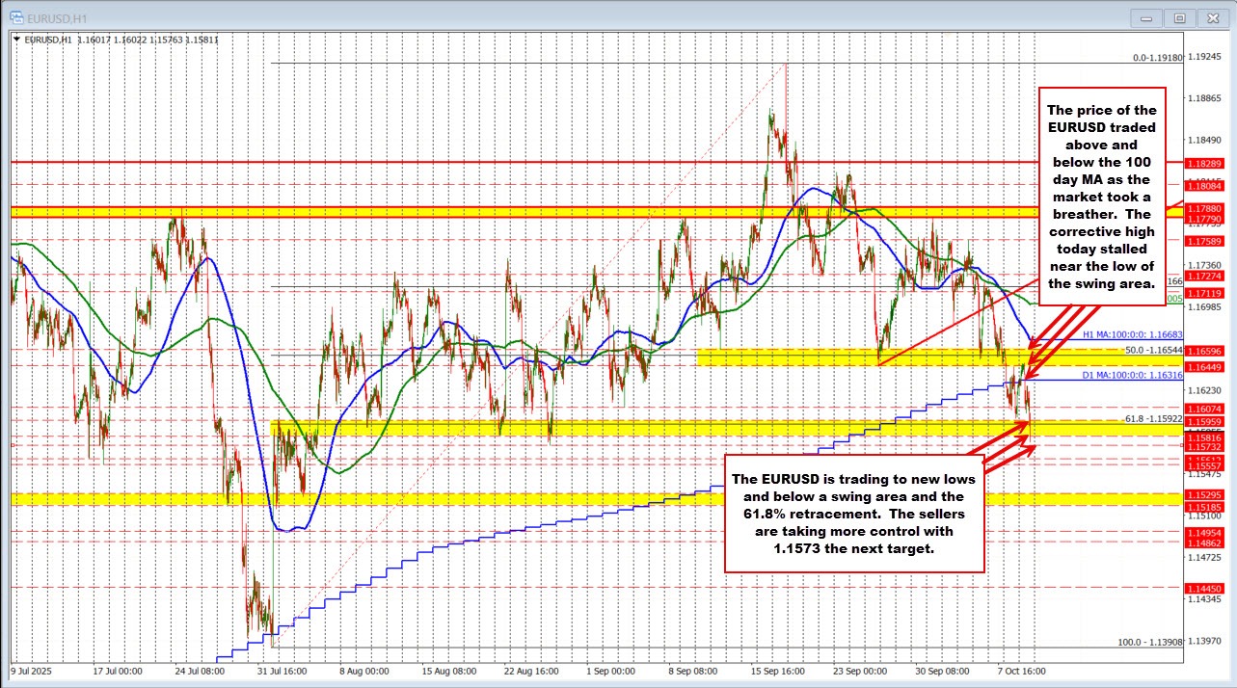Click the 50.0 Fibonacci level label
The image size is (1237, 688).
(x=1153, y=348)
